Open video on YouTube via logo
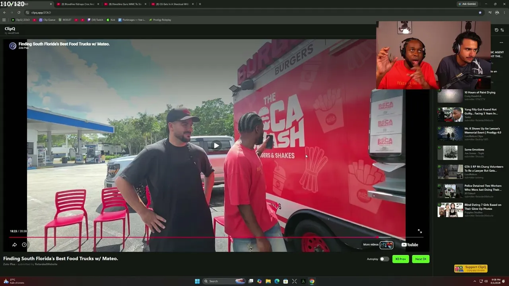Screen dimensions: 509x286 point(410,245)
